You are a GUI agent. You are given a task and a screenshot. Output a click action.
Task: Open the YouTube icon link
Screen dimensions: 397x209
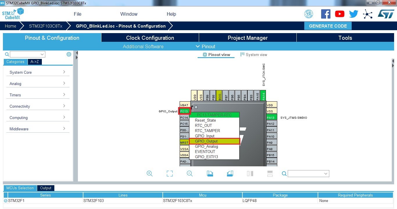[x=339, y=14]
